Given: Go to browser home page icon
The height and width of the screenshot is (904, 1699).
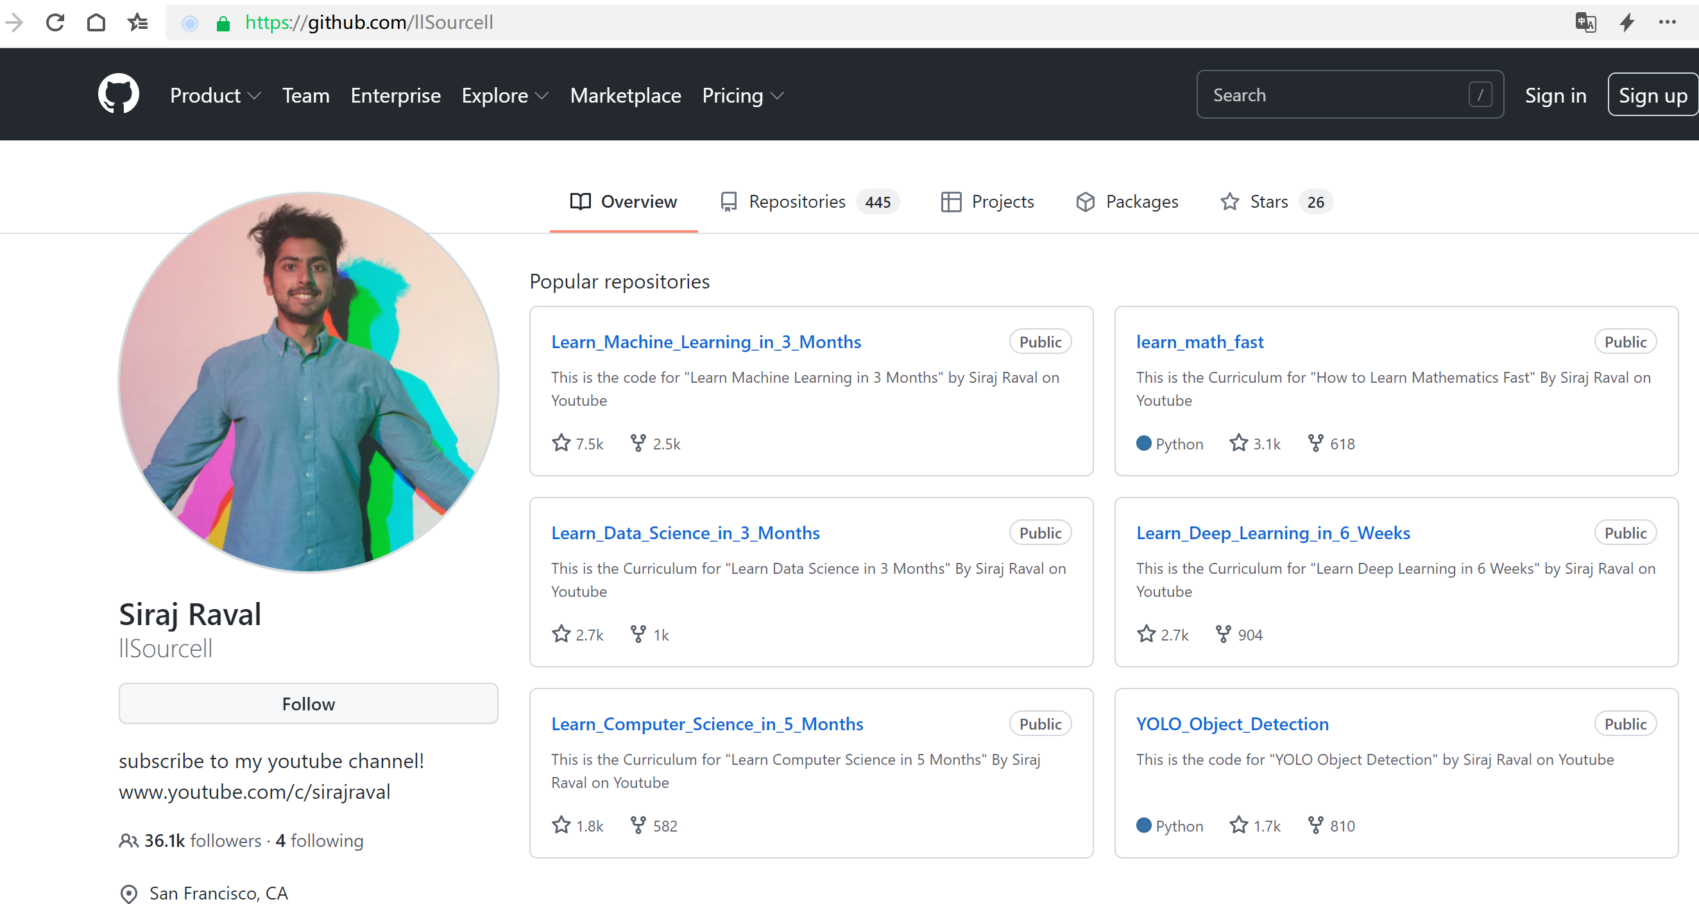Looking at the screenshot, I should pos(96,22).
